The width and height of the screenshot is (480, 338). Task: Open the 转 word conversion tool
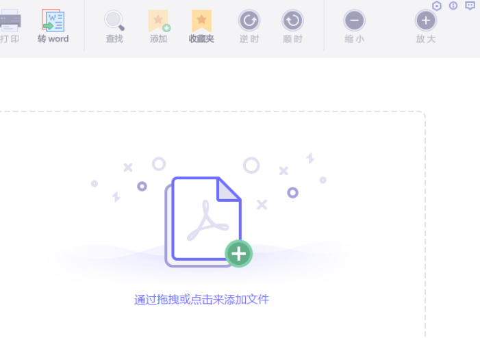(x=53, y=21)
